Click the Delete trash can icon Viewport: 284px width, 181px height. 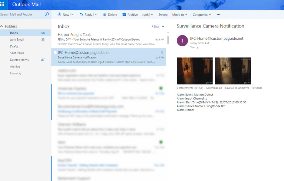click(105, 14)
